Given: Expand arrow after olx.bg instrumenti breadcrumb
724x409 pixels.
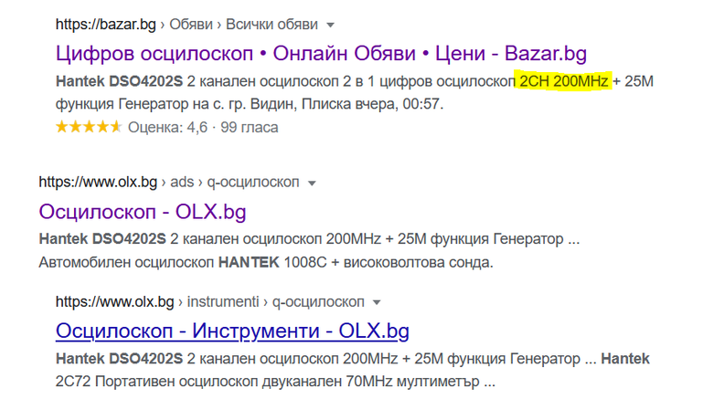Looking at the screenshot, I should pos(376,301).
